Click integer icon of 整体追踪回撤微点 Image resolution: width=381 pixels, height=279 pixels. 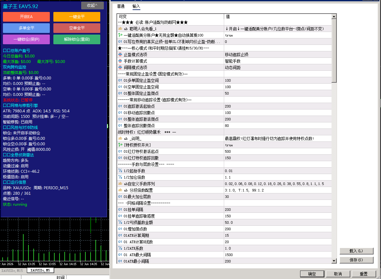120,125
